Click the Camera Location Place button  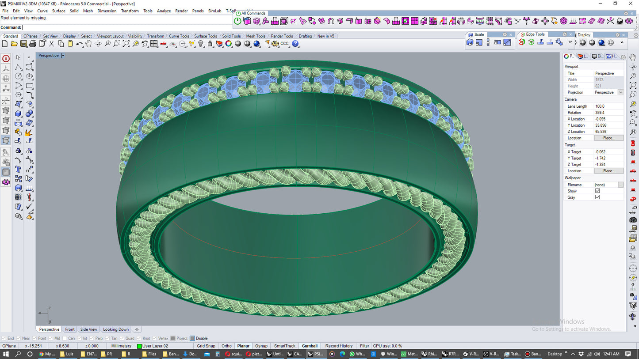[608, 138]
